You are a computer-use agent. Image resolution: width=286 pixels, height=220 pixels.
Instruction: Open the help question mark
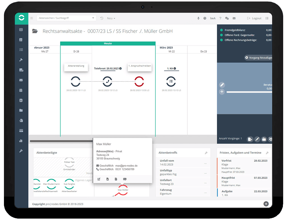click(x=220, y=18)
